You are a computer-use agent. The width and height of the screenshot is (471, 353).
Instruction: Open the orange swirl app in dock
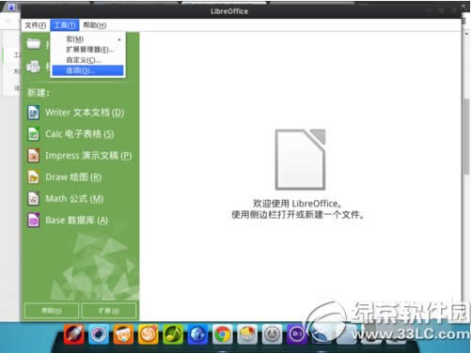pos(148,334)
